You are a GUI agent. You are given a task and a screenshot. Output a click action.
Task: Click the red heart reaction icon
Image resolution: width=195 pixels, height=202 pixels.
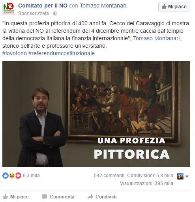tap(18, 176)
